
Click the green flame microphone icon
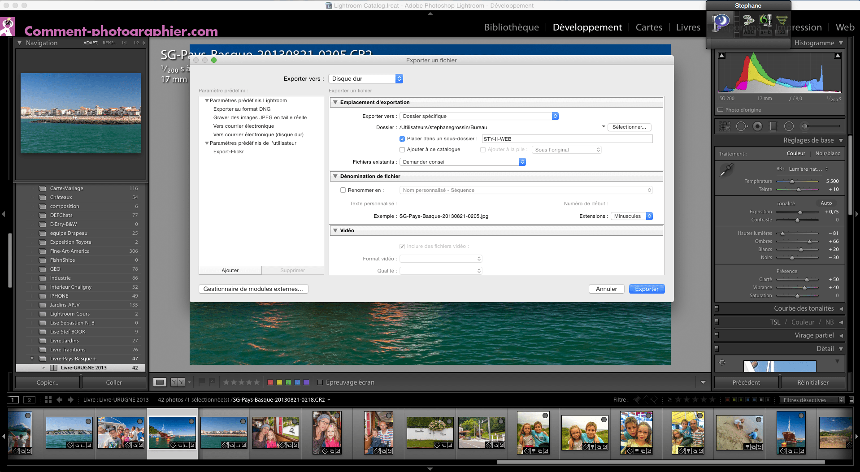[766, 19]
